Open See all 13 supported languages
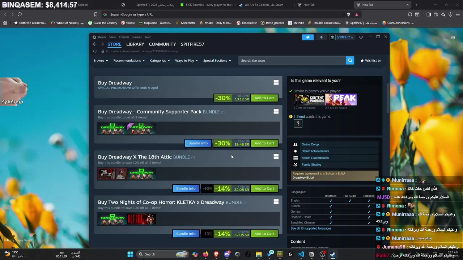Image resolution: width=463 pixels, height=260 pixels. (311, 229)
